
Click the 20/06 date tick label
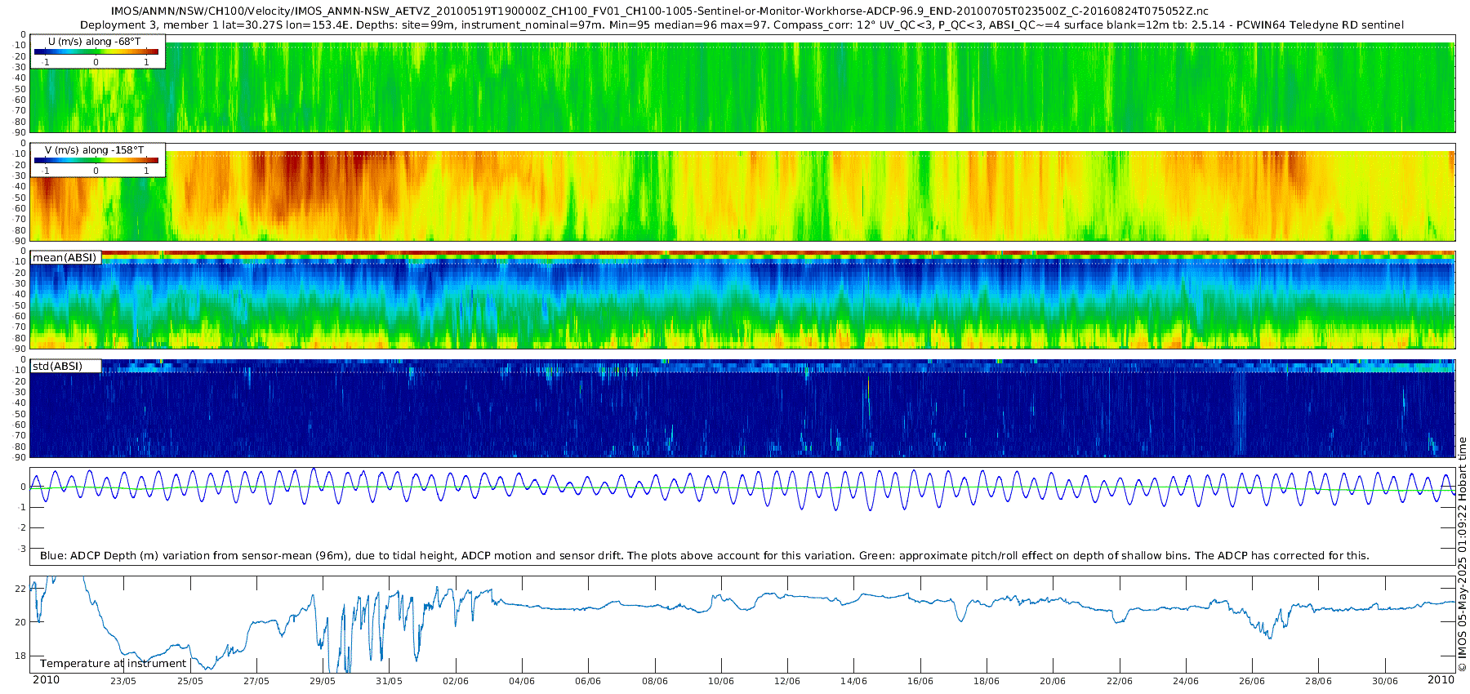pos(1053,681)
